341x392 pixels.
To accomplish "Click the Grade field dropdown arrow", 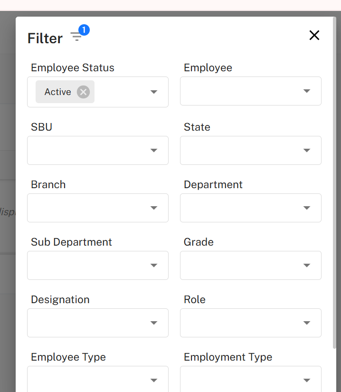I will pos(306,265).
